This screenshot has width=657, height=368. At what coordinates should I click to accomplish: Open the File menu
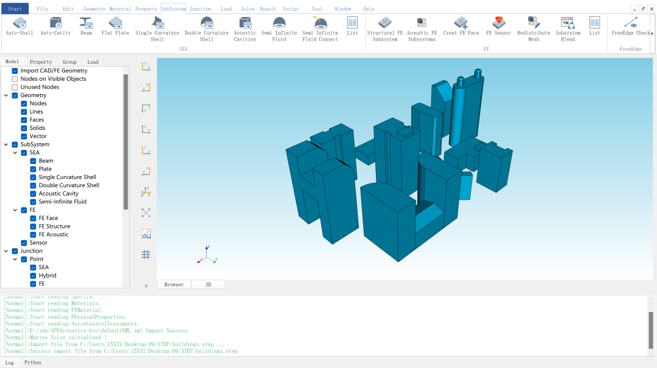pos(42,9)
